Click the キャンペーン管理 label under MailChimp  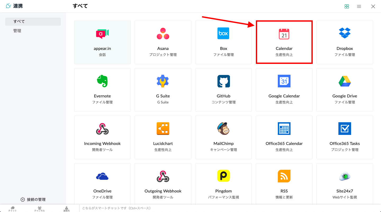224,150
